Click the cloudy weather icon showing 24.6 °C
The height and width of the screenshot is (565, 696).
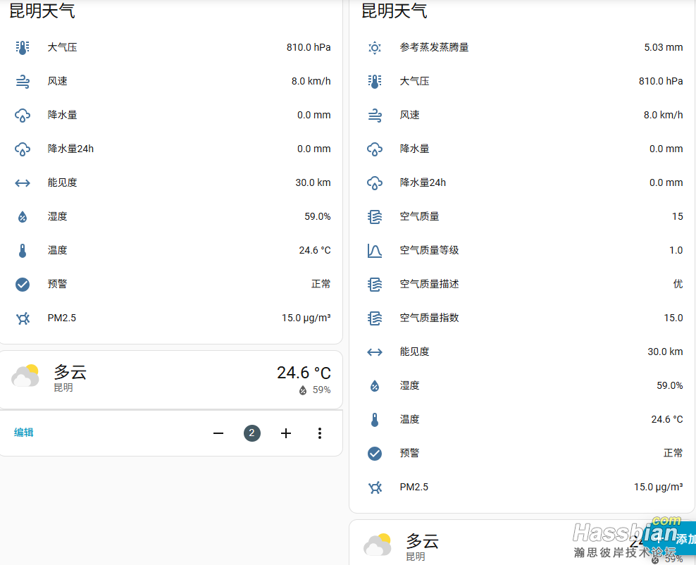(25, 377)
